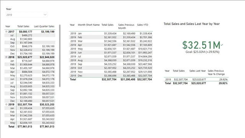Click Sales Previous Year % Change header
This screenshot has height=138, width=245.
216,72
